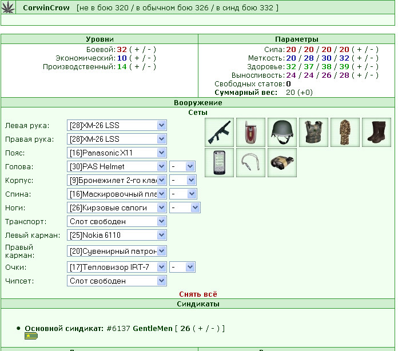
Task: Open the Правая рука weapon dropdown
Action: point(117,139)
